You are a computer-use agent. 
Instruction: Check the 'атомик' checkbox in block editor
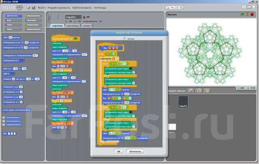click(125, 39)
